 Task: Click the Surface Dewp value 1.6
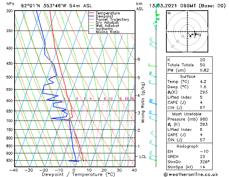pos(203,87)
